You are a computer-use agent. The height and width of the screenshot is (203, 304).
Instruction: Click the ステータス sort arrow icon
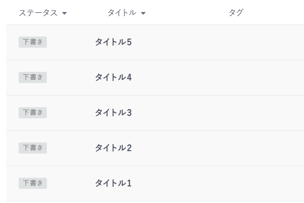[x=64, y=13]
